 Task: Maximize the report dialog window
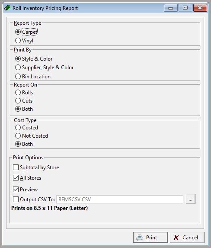point(185,8)
